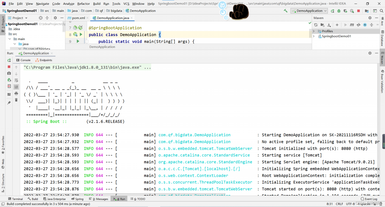Viewport: 385px width, 207px height.
Task: Click the CRLF line separator in status bar
Action: point(340,204)
